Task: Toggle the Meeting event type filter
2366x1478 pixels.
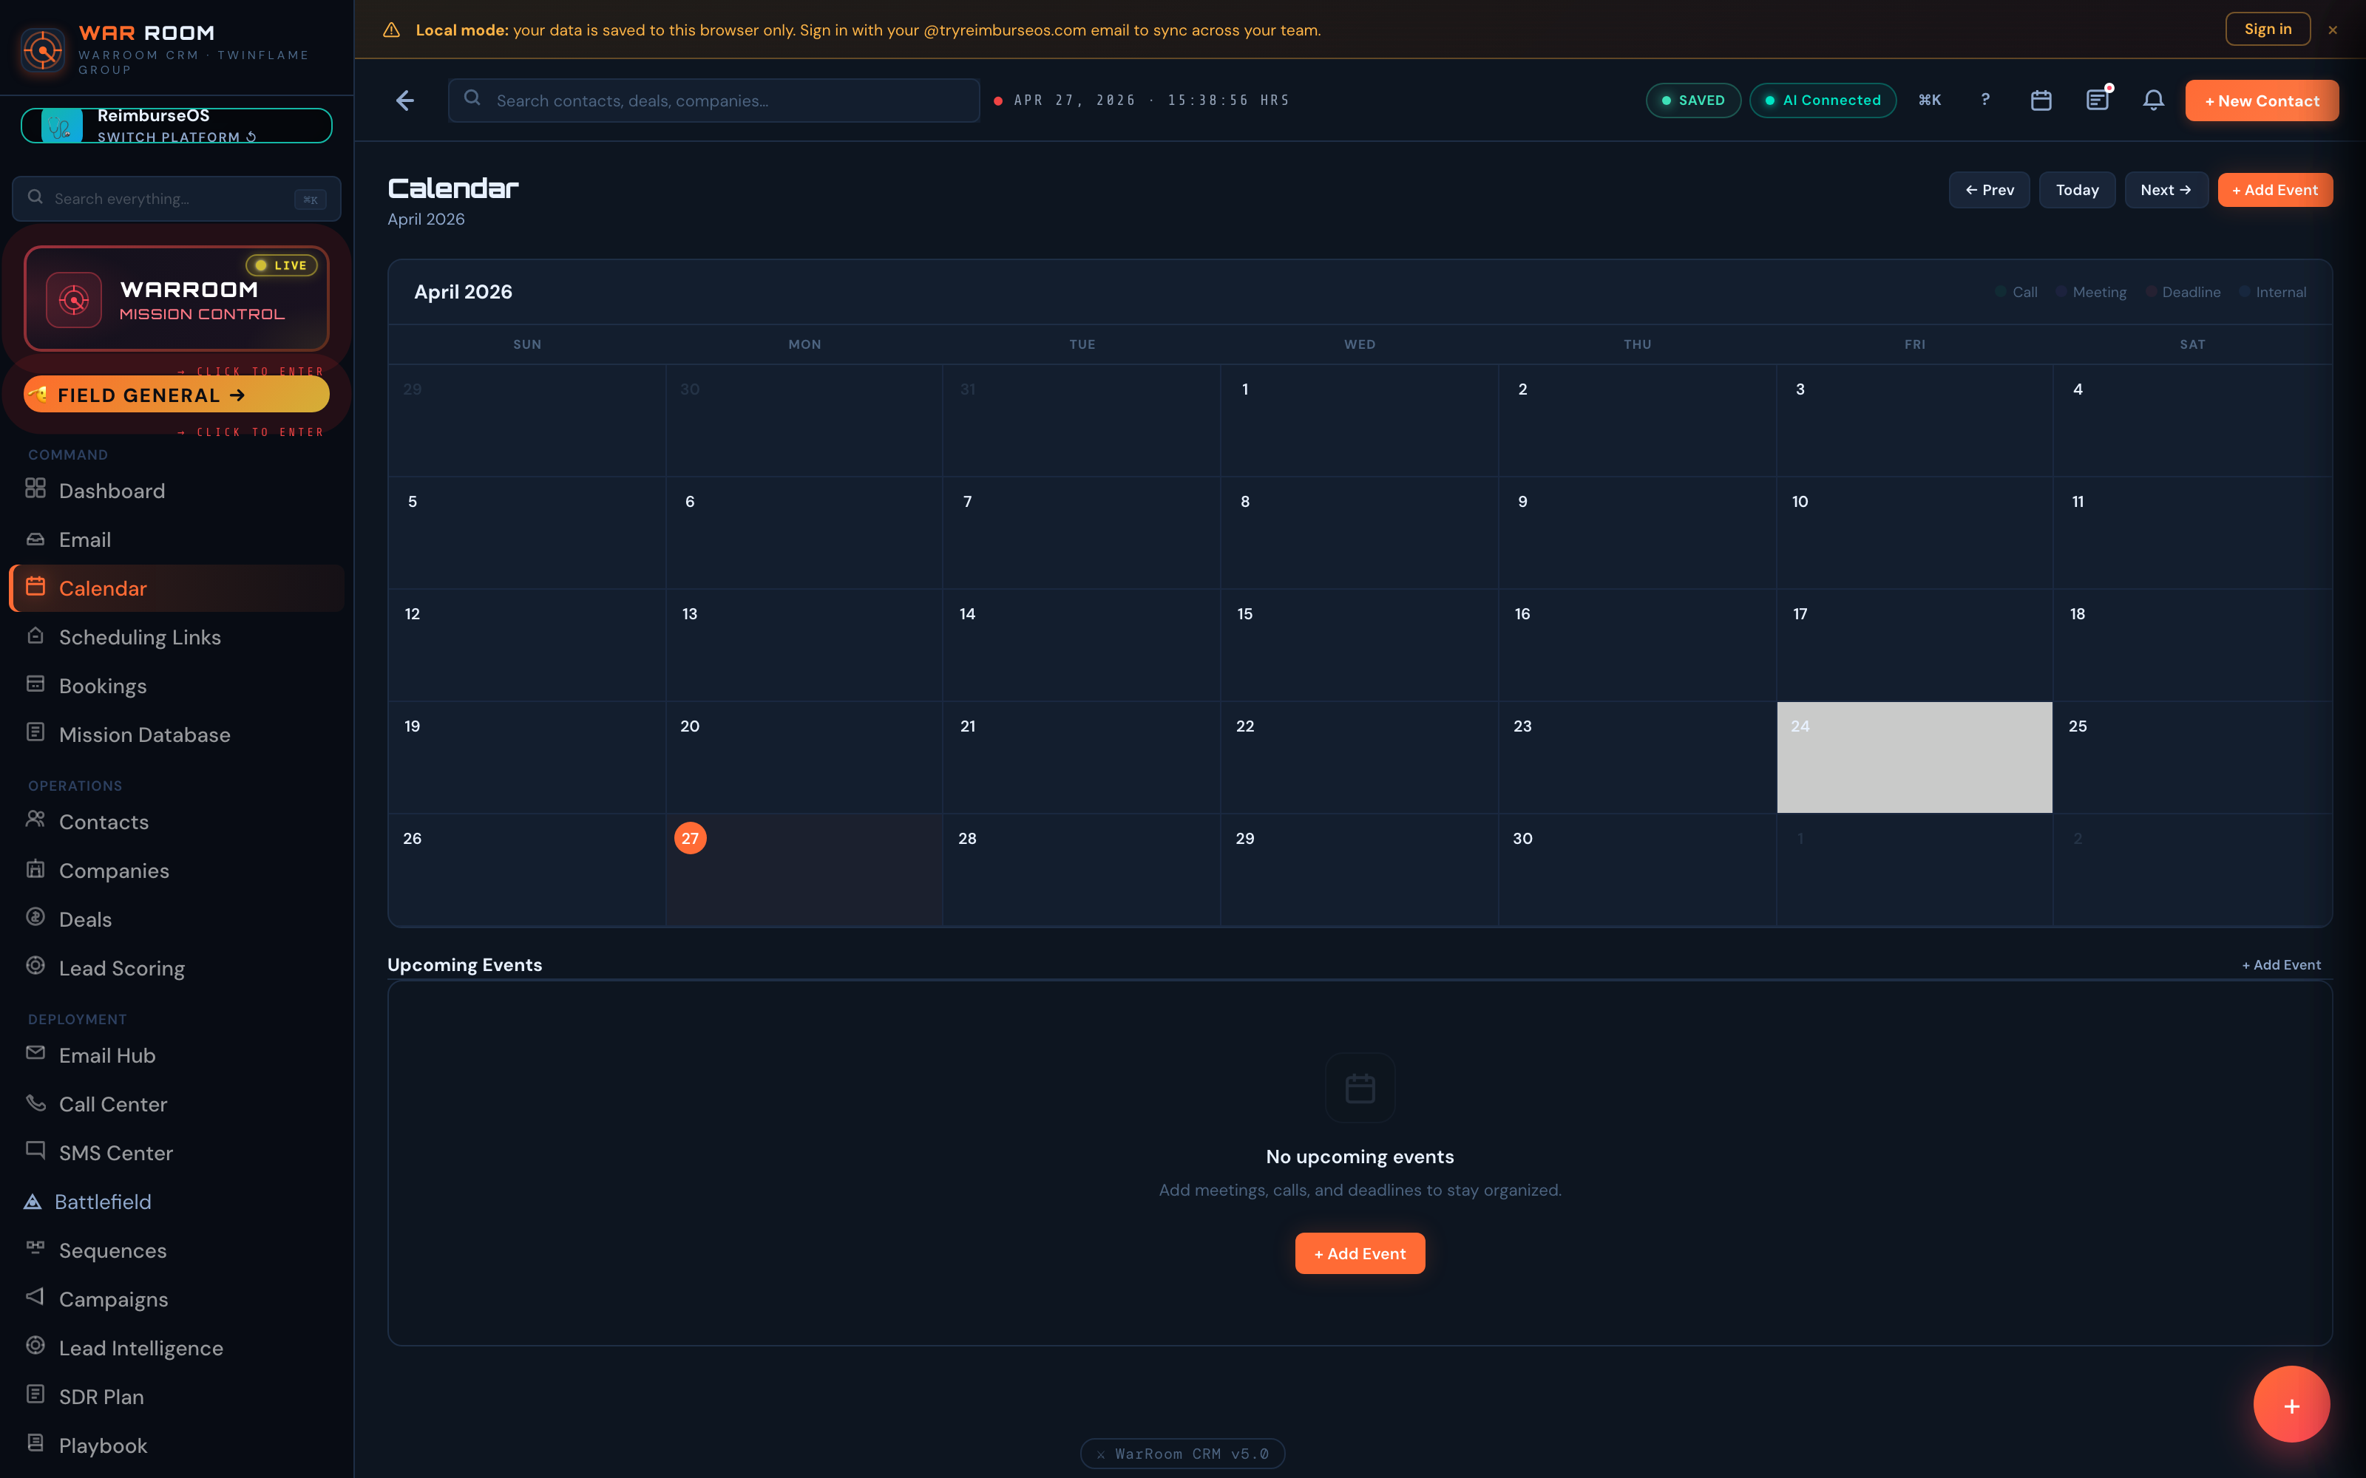Action: coord(2091,291)
